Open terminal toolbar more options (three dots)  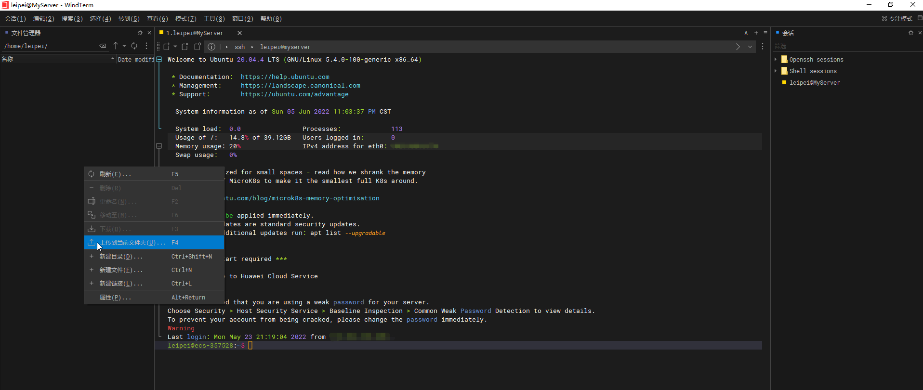(763, 47)
